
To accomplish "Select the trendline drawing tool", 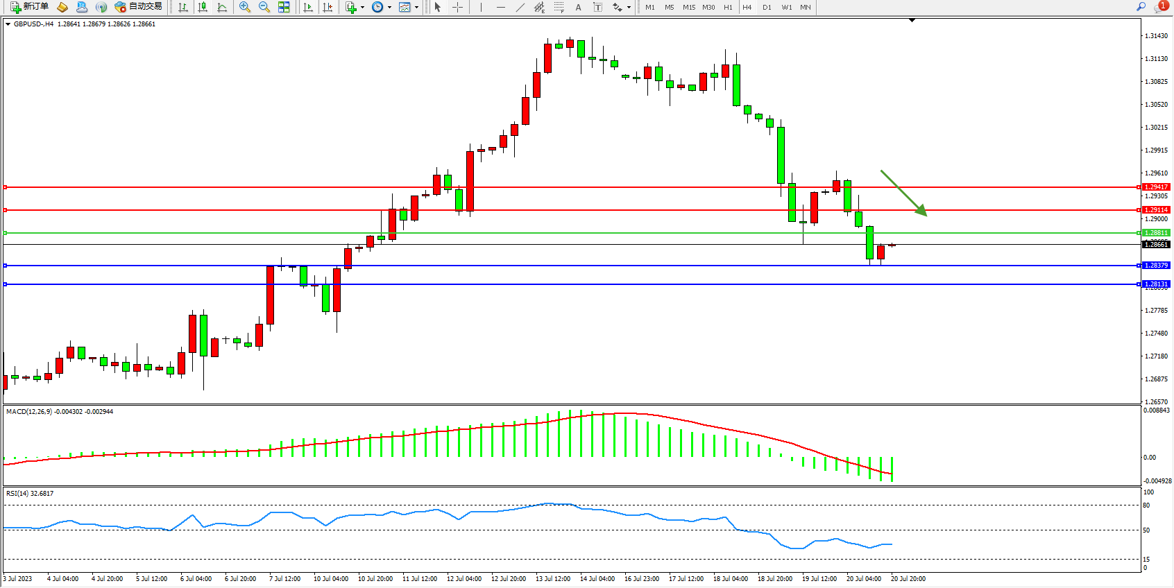I will 520,7.
